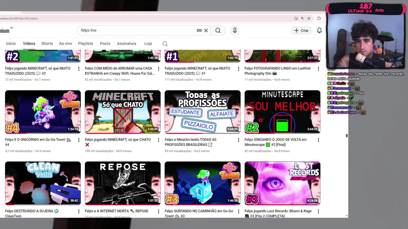408x229 pixels.
Task: Open options for MINECRAFT MUITO TRADUZIDO #2
Action: 79,69
